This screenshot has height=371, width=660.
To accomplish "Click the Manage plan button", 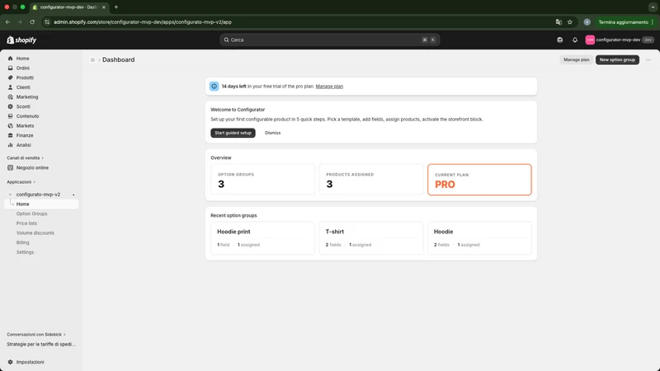I will (576, 59).
